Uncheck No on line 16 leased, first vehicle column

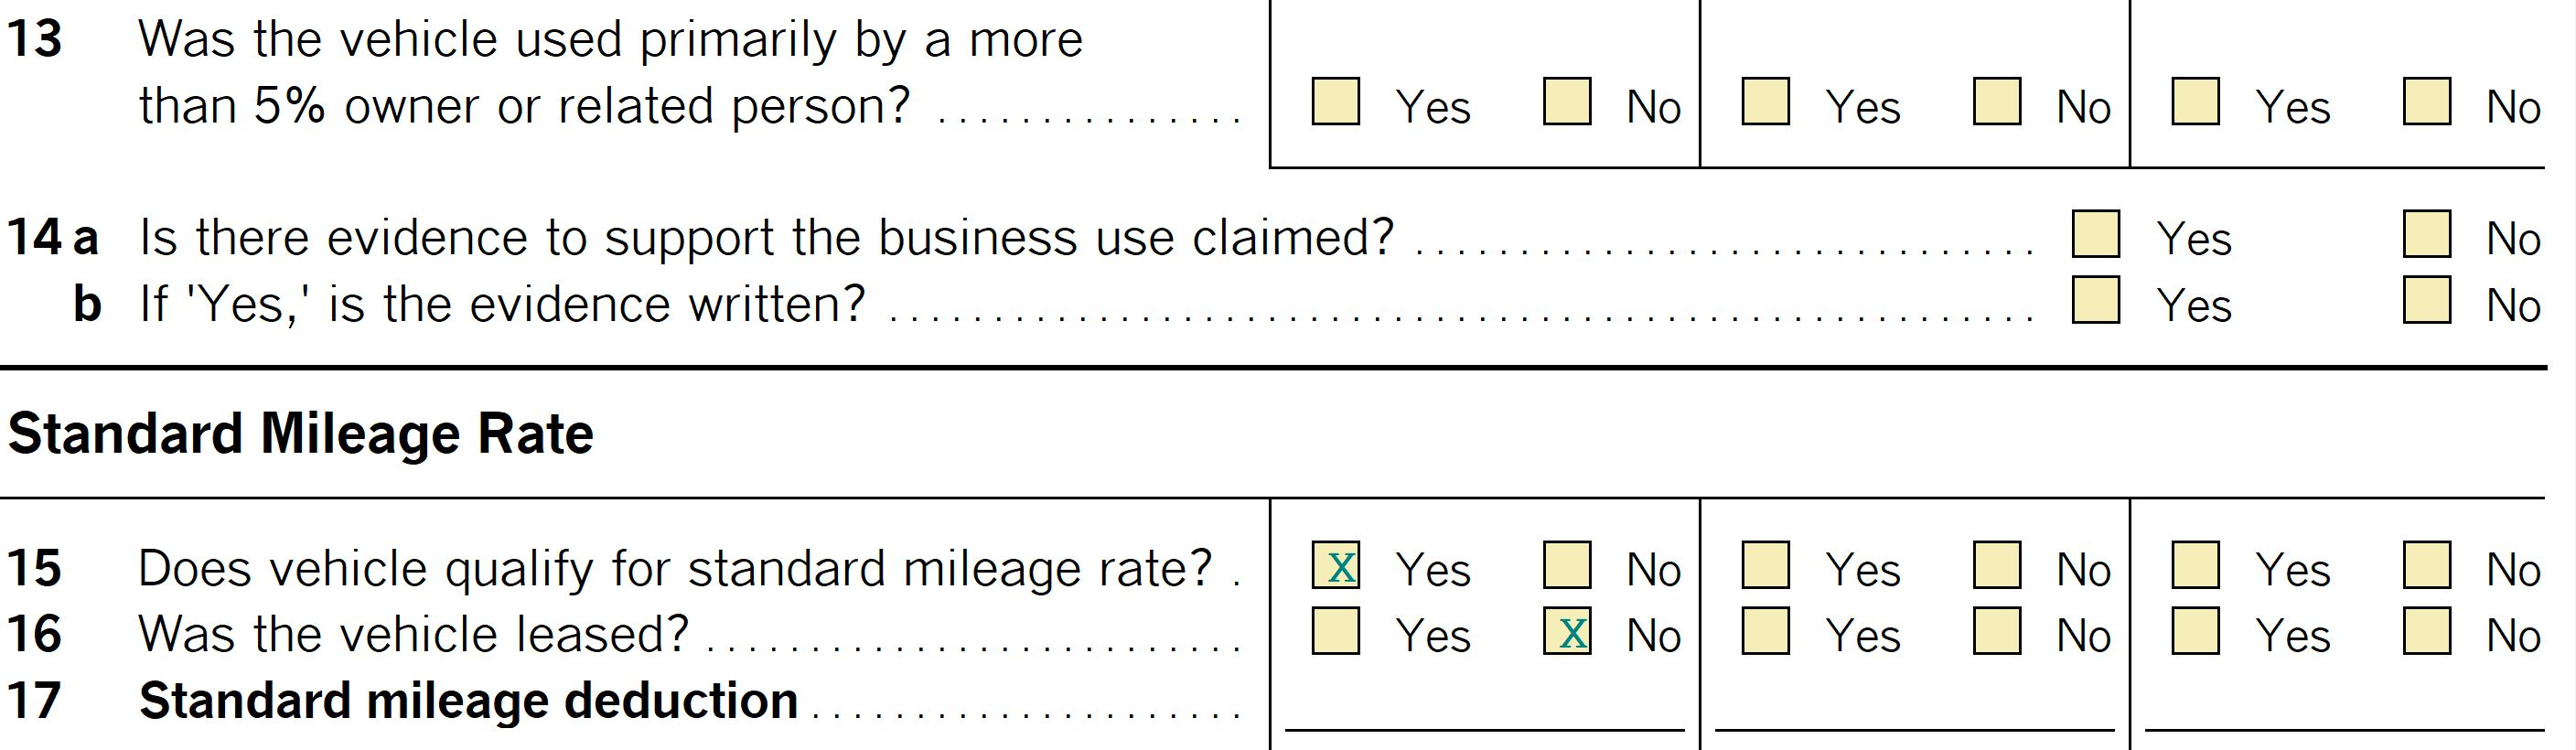pos(1566,631)
